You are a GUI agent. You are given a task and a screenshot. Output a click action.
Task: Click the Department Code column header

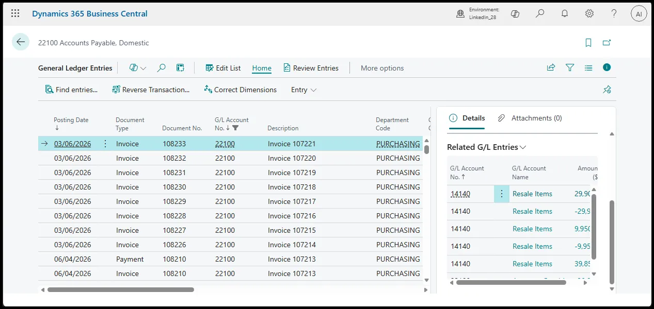(392, 124)
